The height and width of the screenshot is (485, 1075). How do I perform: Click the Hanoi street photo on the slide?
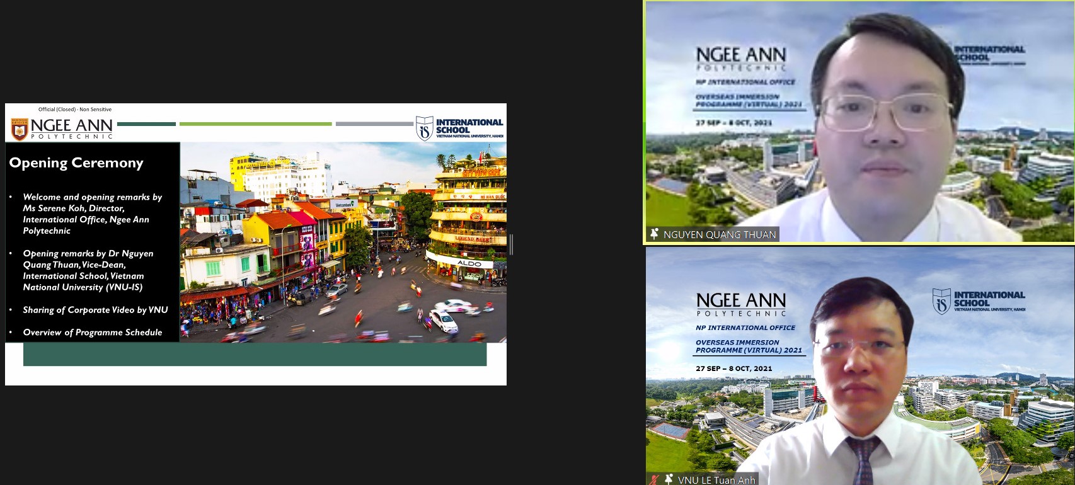[x=343, y=243]
